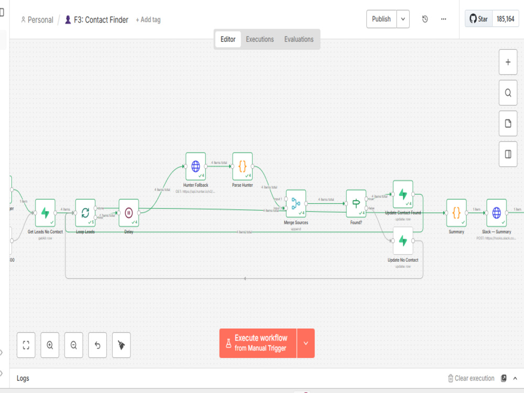Open the workflow history
This screenshot has width=524, height=393.
click(425, 19)
